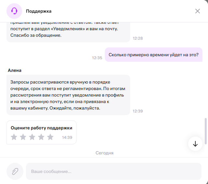The image size is (208, 184).
Task: Click Алена's reply about manual request review
Action: (68, 95)
